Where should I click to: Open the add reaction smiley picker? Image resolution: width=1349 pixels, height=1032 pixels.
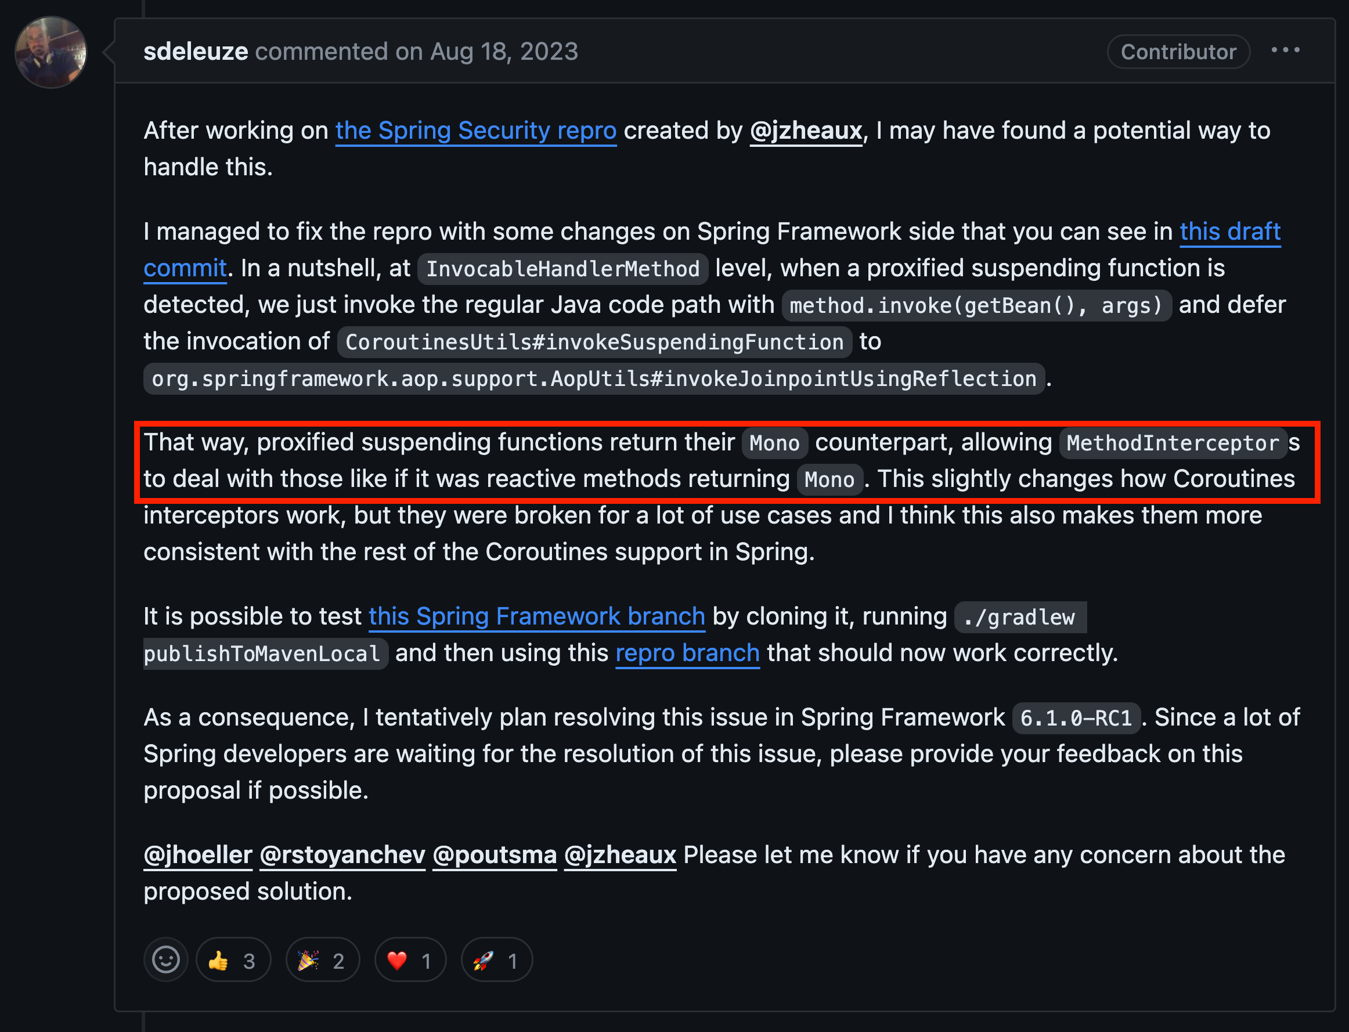165,959
